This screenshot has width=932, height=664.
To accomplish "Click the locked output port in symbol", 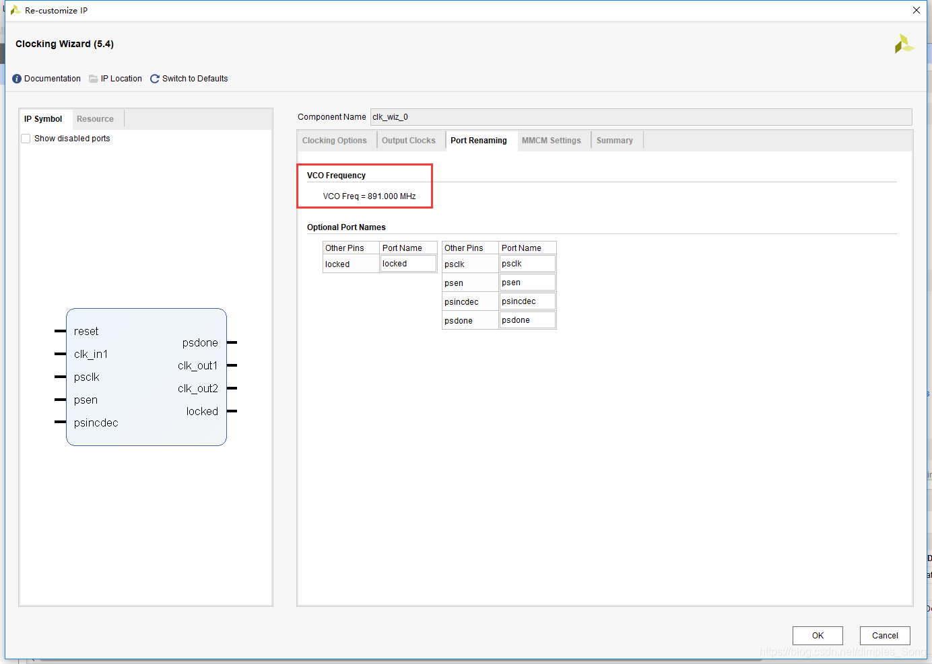I will coord(202,412).
